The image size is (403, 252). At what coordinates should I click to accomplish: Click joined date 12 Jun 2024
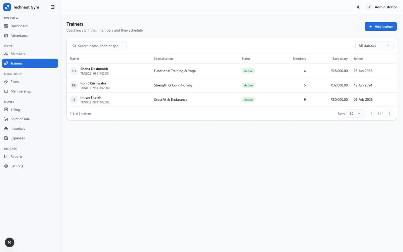point(363,85)
